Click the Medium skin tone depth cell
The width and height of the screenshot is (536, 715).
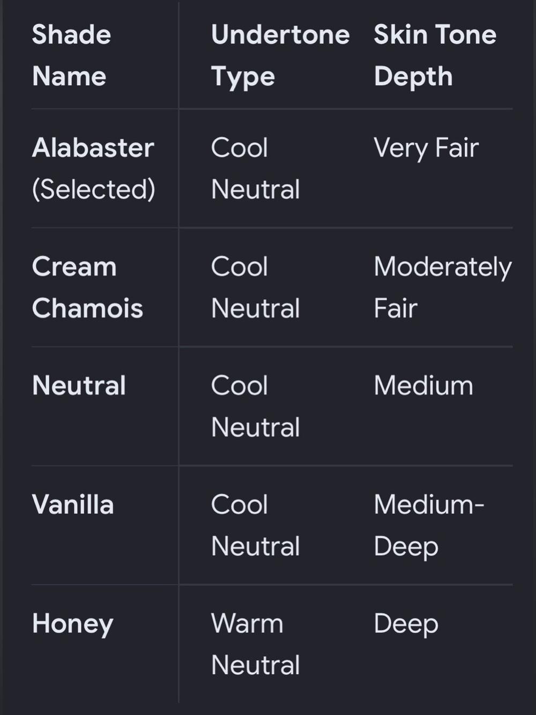(x=423, y=386)
